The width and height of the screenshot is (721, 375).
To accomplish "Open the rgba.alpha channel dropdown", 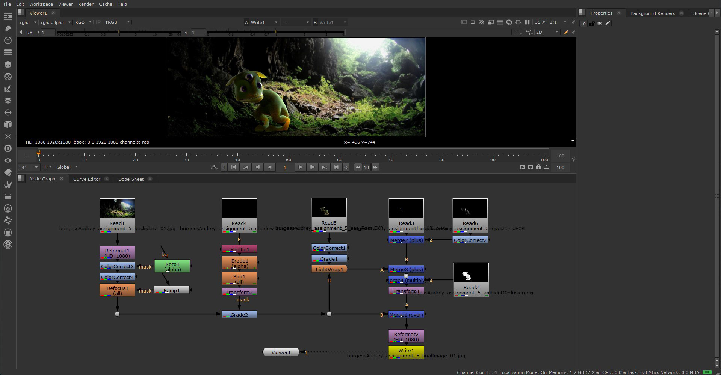I will pyautogui.click(x=56, y=22).
